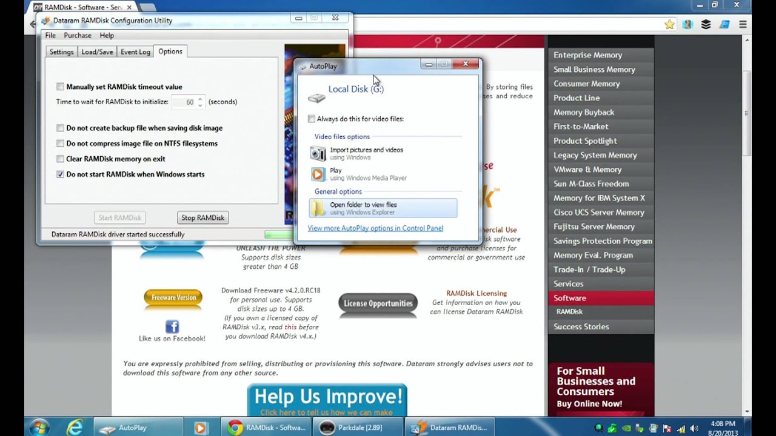This screenshot has width=776, height=436.
Task: Switch to the Event Log tab
Action: click(135, 52)
